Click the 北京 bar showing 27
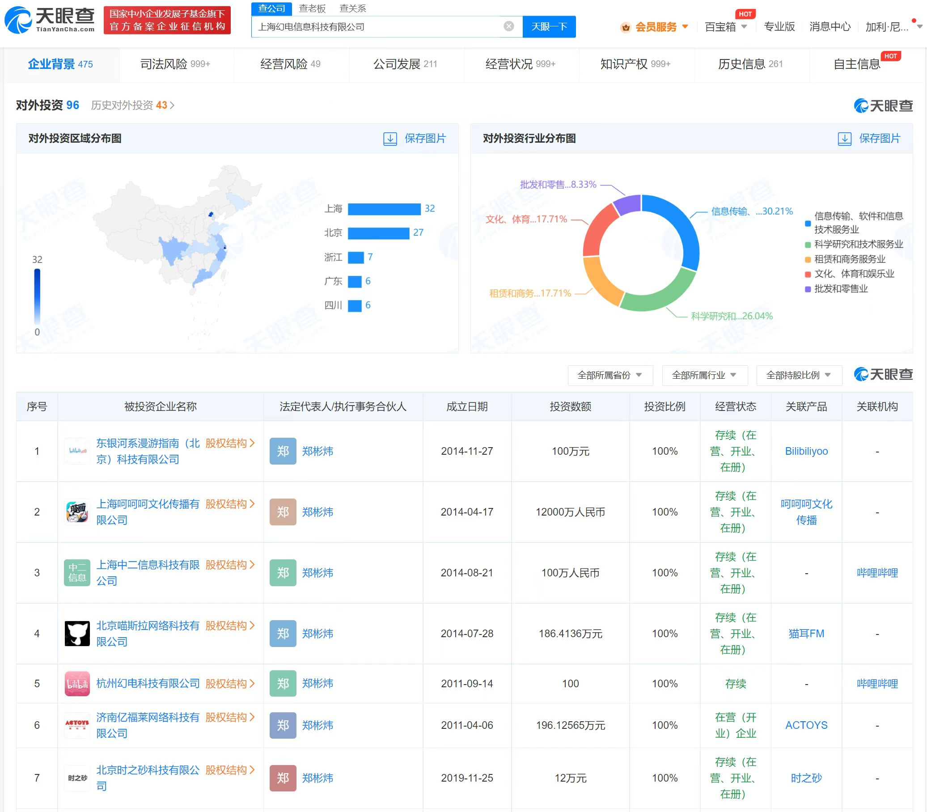 point(379,233)
